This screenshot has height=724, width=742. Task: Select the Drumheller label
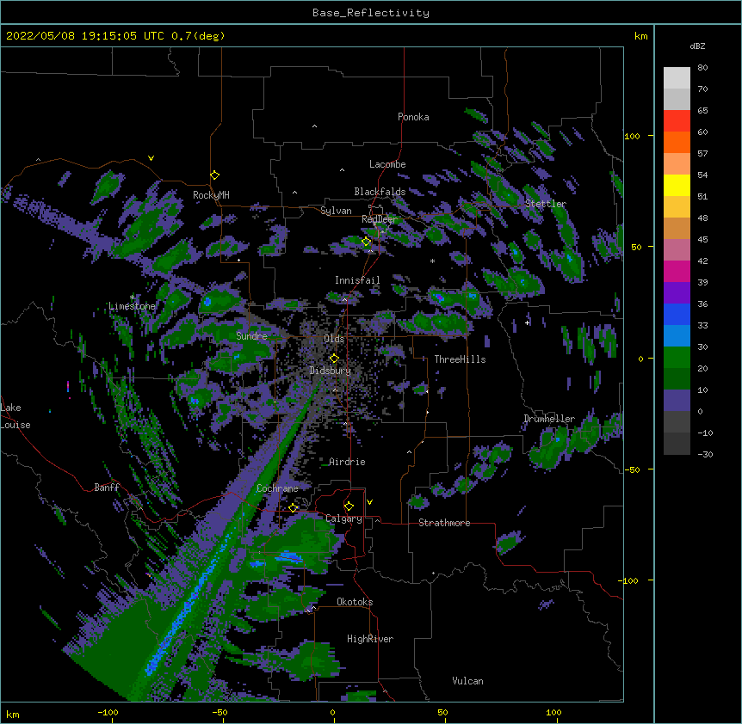(x=549, y=419)
